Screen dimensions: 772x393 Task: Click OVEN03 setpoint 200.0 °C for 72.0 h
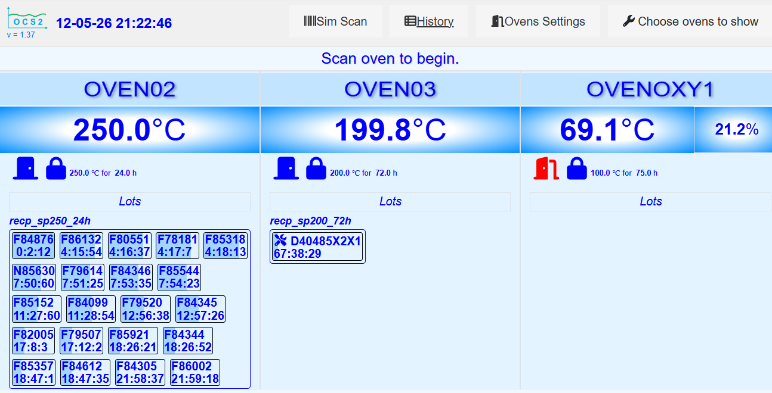[363, 173]
